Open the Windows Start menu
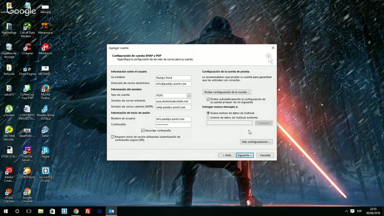The height and width of the screenshot is (216, 384). pos(5,211)
